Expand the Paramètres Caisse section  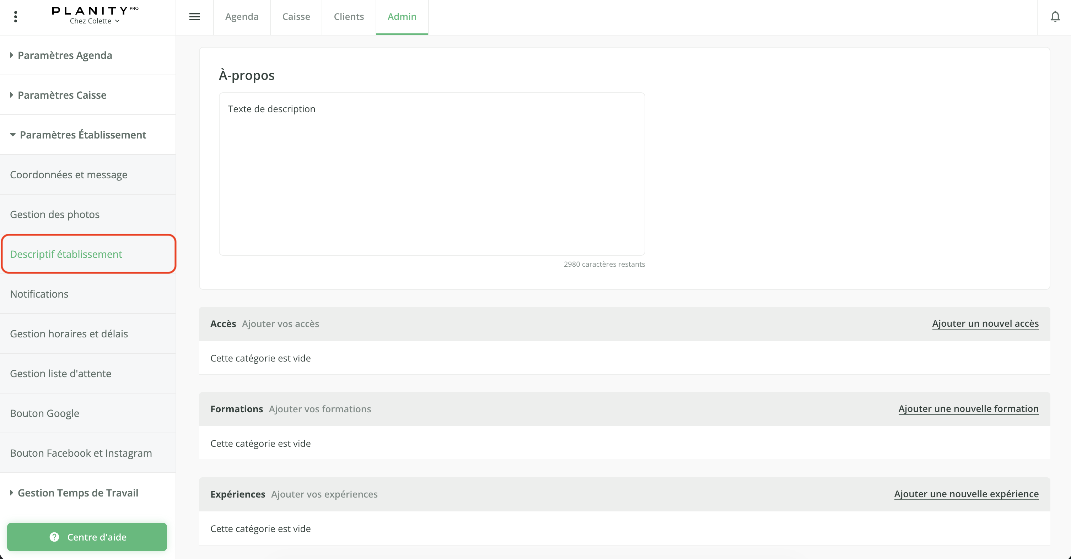(62, 95)
